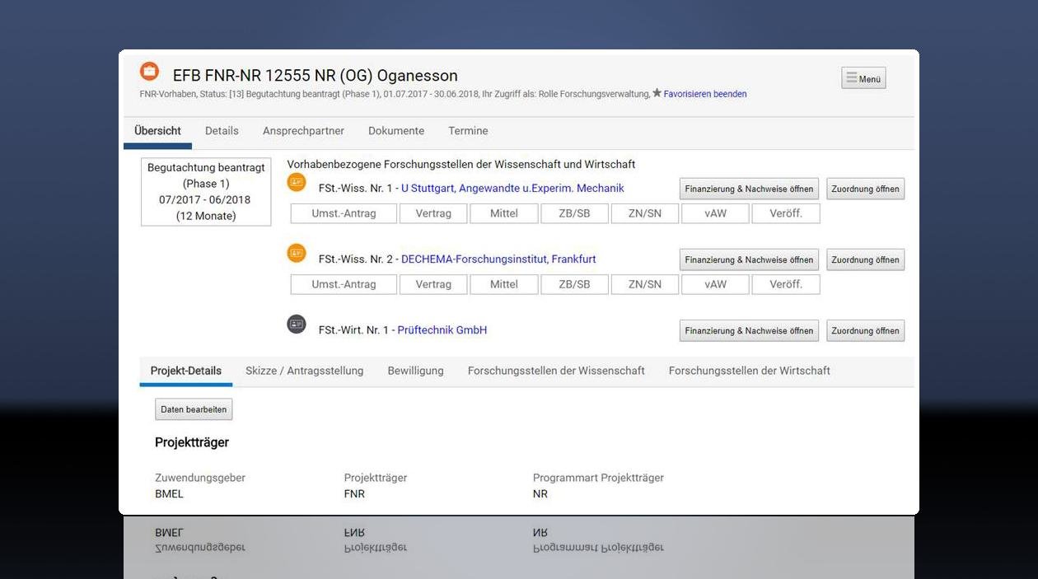Open Forschungsstellen der Wirtschaft sub-tab
The image size is (1038, 579).
[x=749, y=371]
